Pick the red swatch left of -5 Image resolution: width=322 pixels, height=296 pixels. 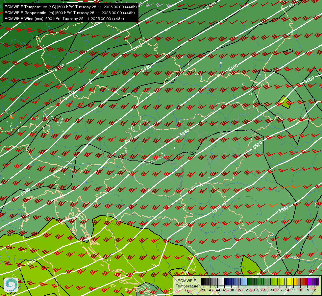[x=306, y=282]
